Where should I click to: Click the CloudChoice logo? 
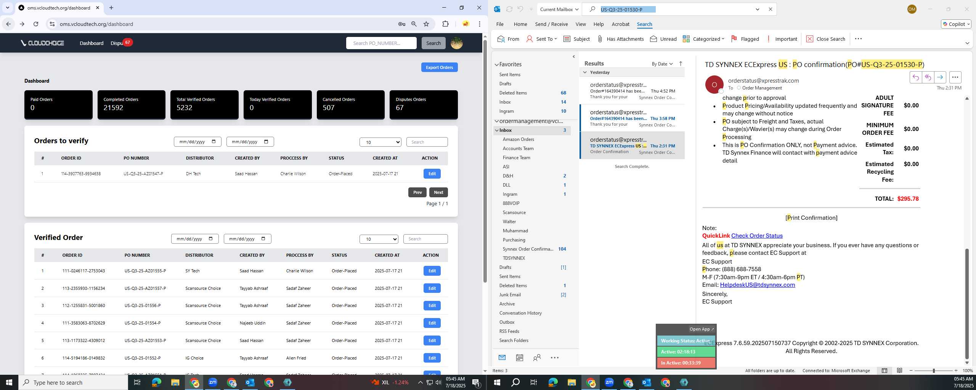coord(43,43)
